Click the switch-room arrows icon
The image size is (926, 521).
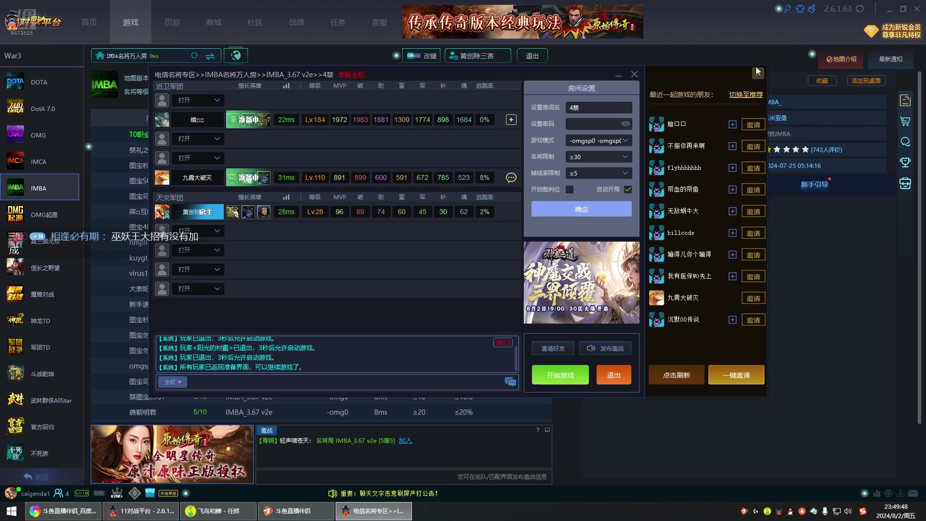tap(210, 56)
